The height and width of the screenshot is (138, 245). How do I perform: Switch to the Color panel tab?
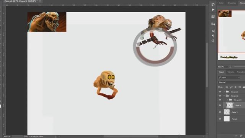click(221, 3)
